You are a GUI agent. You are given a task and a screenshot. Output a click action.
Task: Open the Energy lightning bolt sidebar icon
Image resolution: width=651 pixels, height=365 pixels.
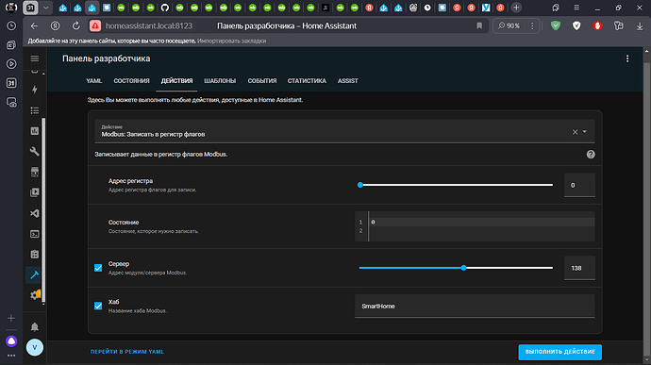tap(35, 90)
